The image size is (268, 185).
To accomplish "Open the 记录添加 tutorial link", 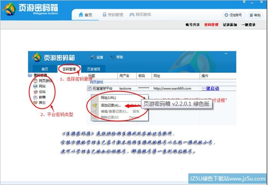I will point(230,25).
